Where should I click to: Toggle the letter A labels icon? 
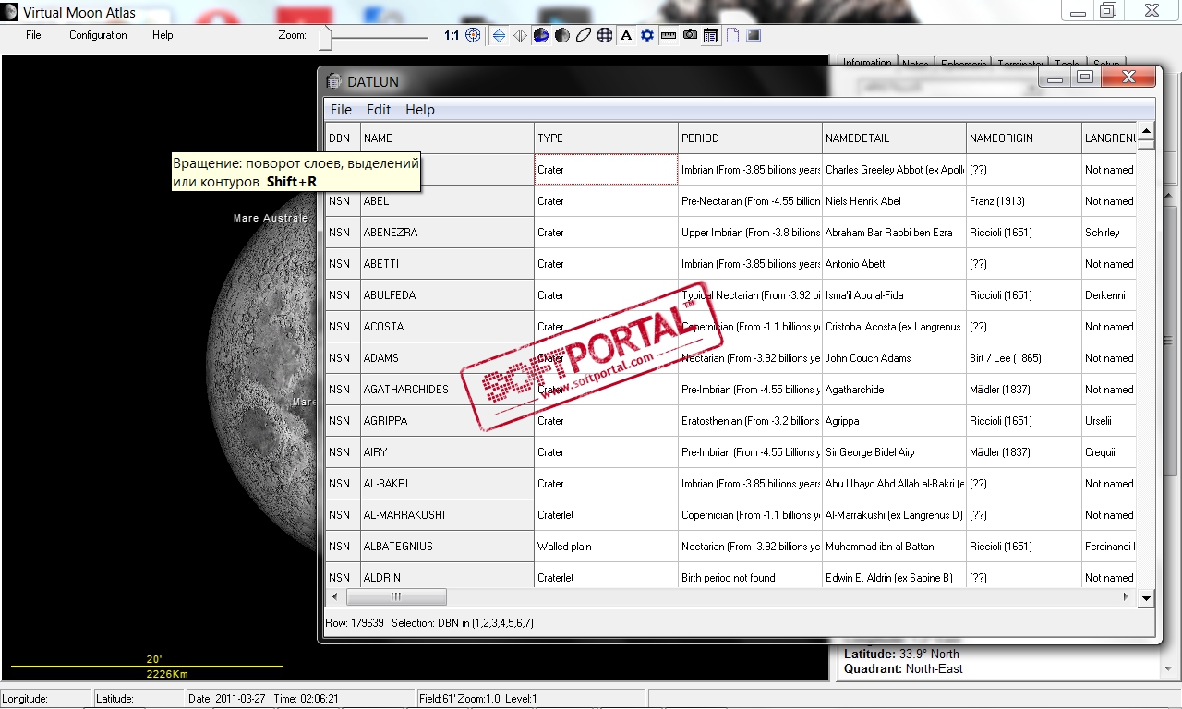(x=626, y=36)
